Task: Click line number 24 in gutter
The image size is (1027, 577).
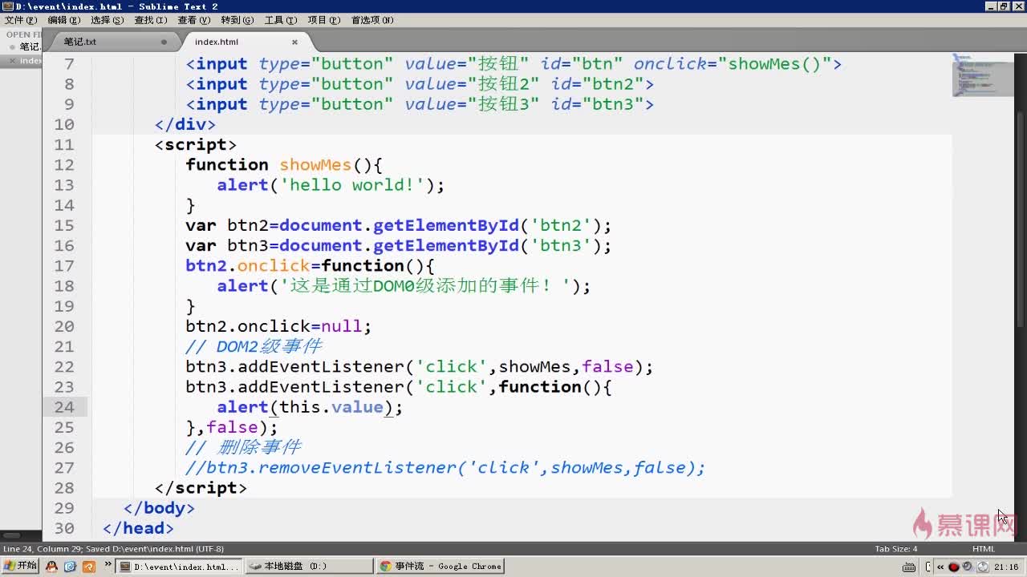Action: coord(64,407)
